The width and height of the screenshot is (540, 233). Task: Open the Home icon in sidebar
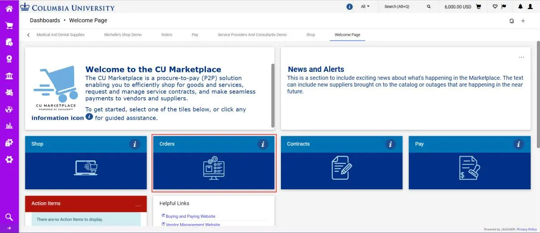pos(9,8)
